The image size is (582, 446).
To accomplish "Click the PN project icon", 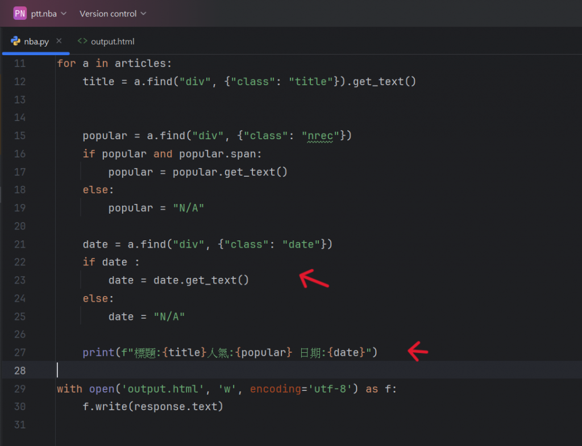I will click(20, 14).
